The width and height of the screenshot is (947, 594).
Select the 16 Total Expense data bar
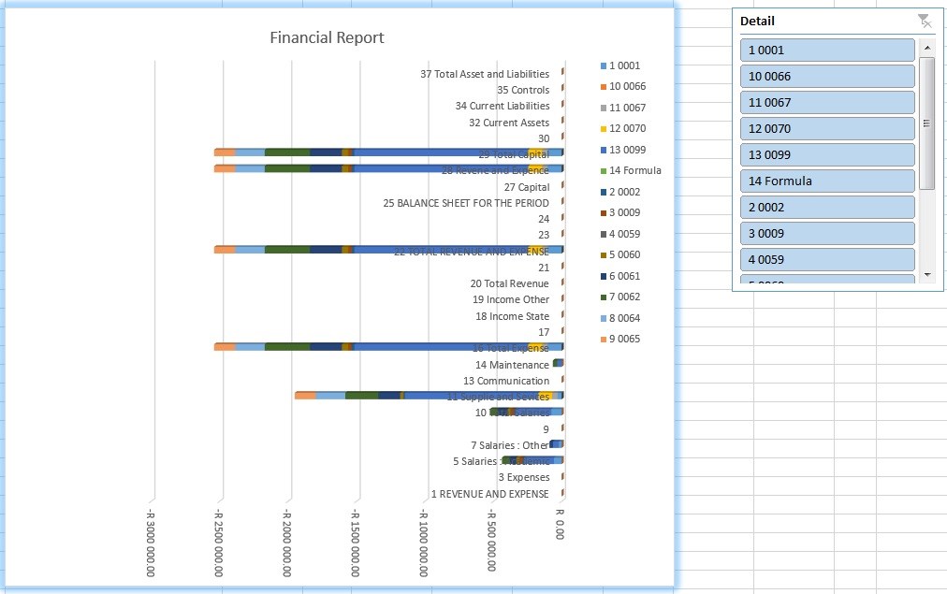pos(374,348)
